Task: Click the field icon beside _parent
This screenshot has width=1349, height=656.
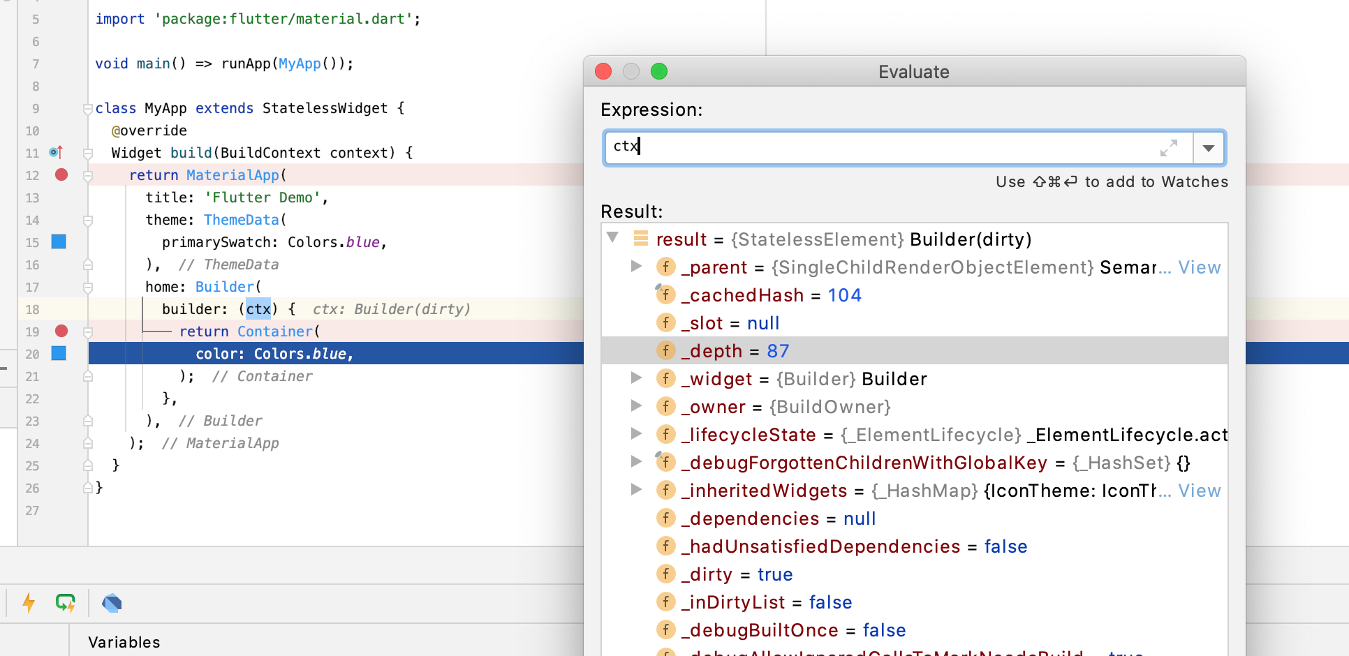Action: 666,267
